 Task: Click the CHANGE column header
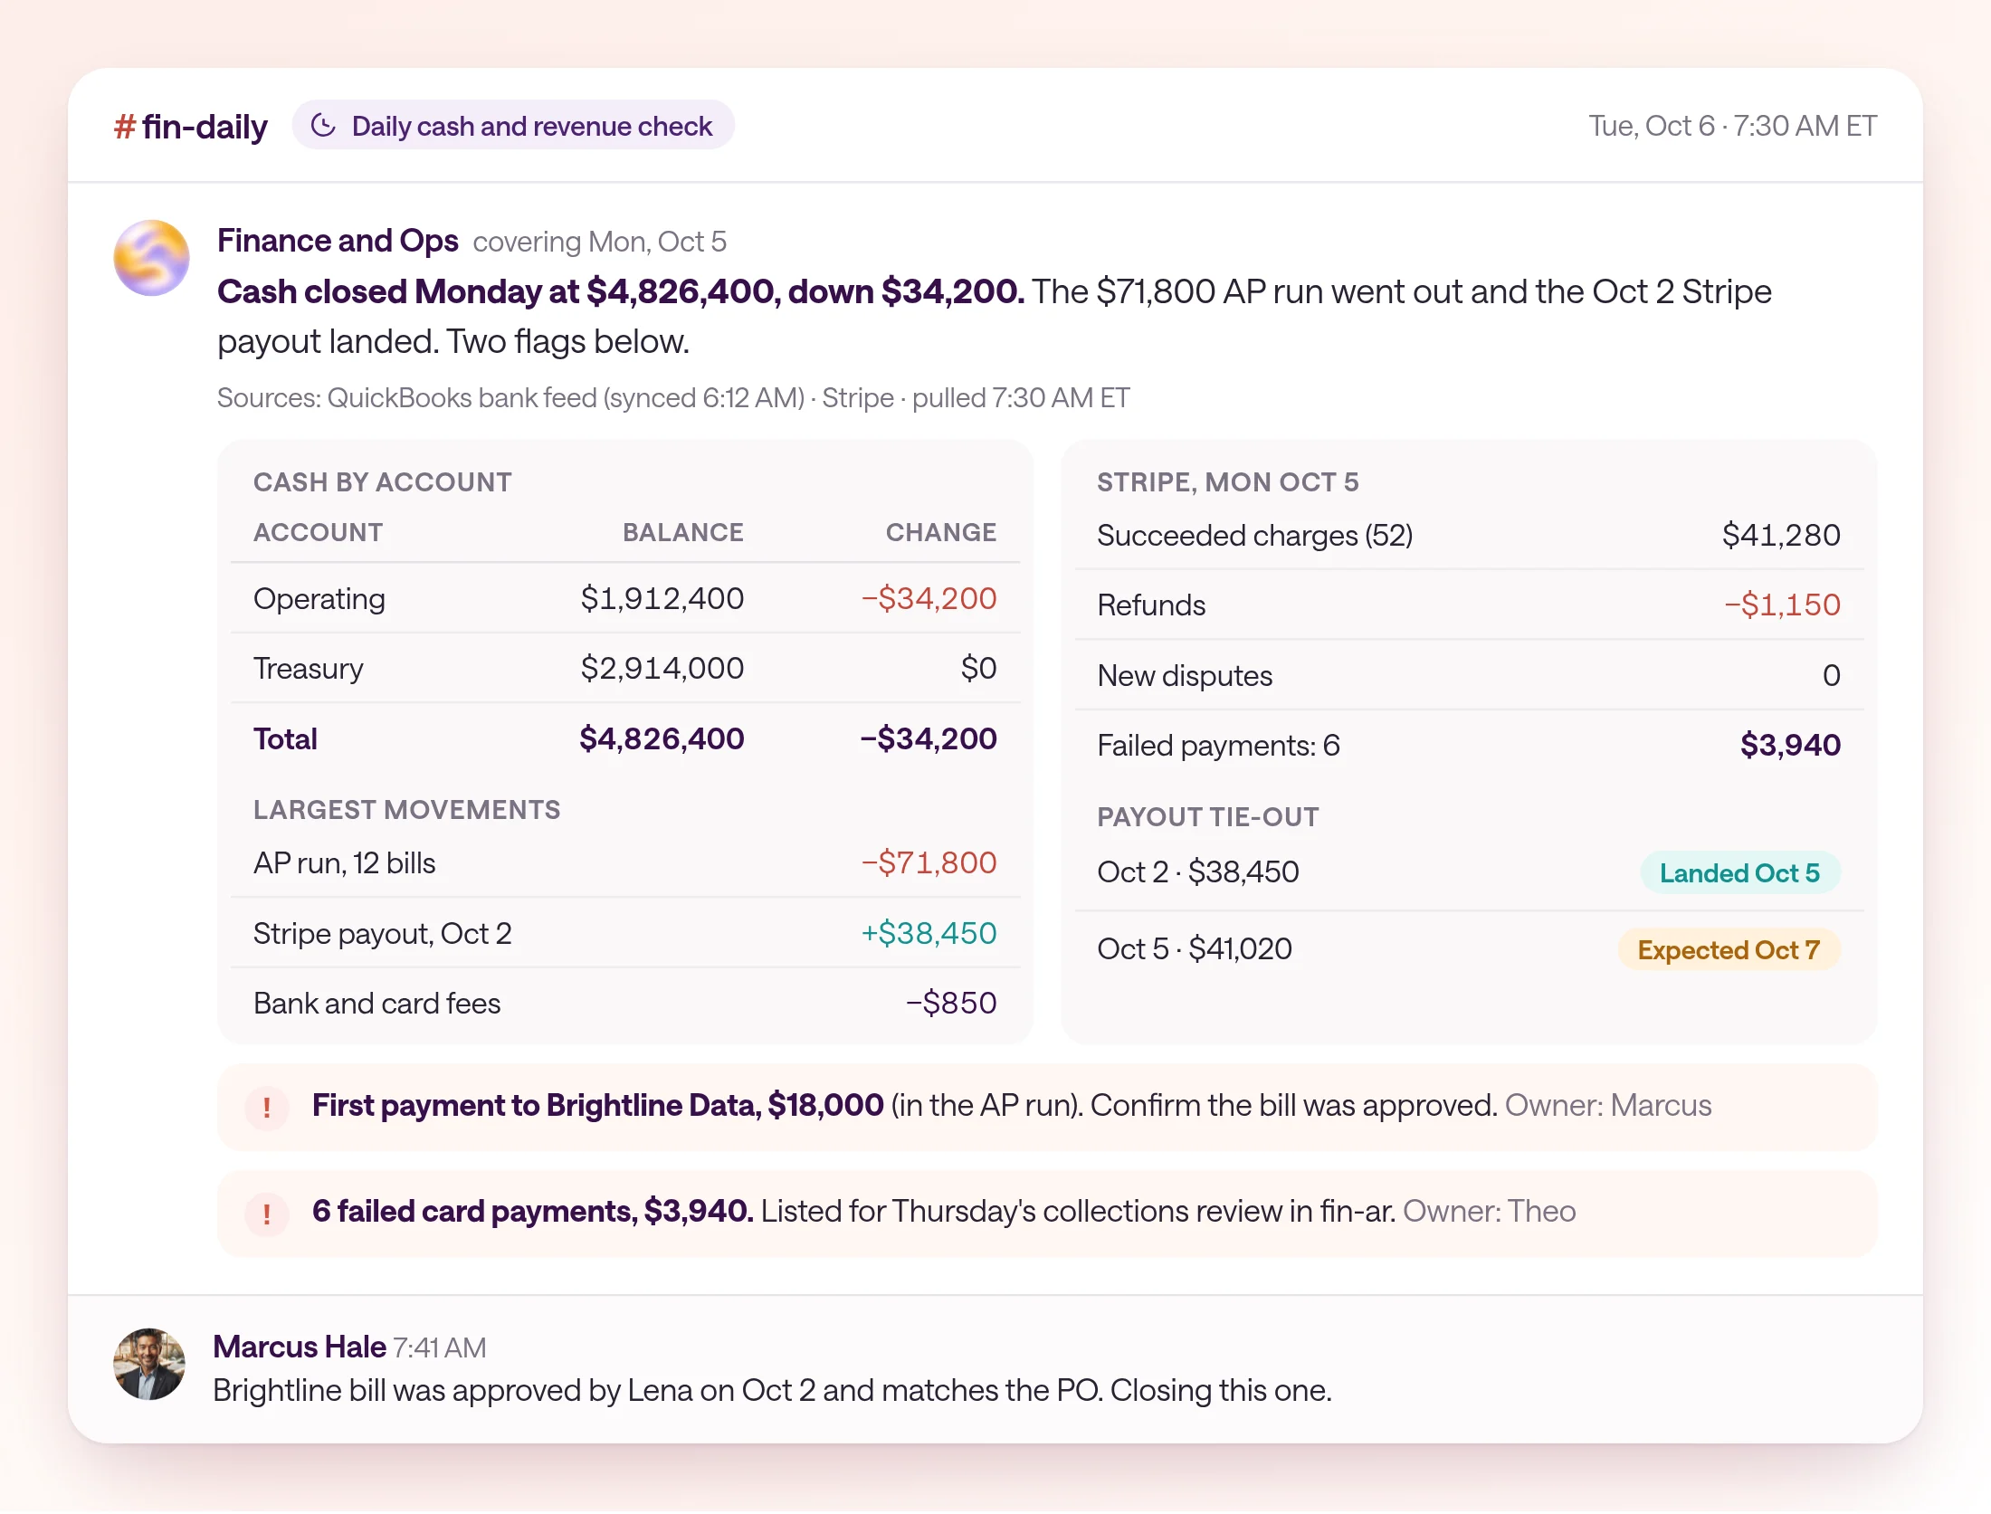coord(941,532)
